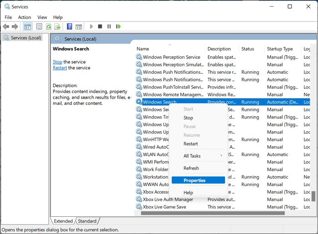This screenshot has height=234, width=318.
Task: Open the File menu
Action: coord(8,17)
